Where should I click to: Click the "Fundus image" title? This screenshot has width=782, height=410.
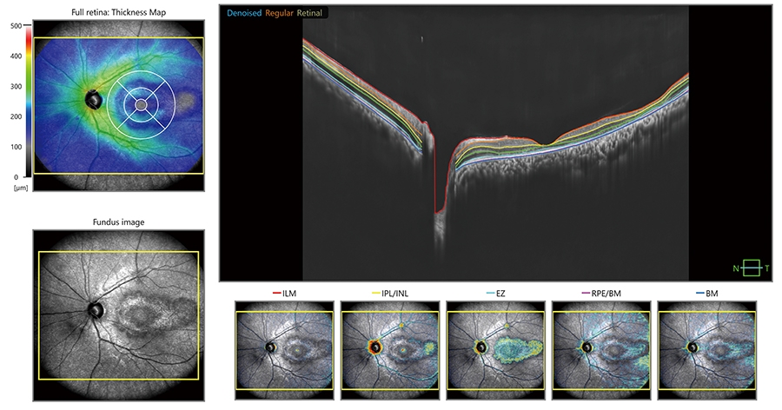[119, 222]
